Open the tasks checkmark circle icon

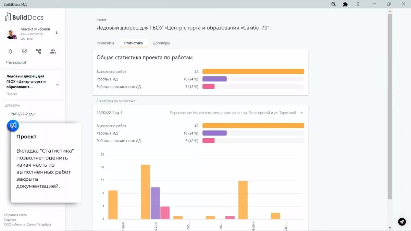click(x=24, y=51)
